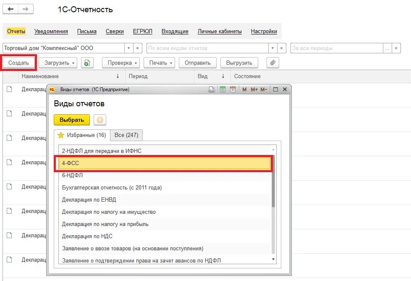Open the Письма tab
Image resolution: width=411 pixels, height=281 pixels.
click(x=87, y=31)
